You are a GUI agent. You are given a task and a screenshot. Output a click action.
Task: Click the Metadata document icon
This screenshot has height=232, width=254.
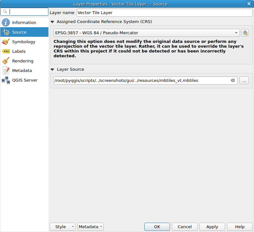click(6, 70)
